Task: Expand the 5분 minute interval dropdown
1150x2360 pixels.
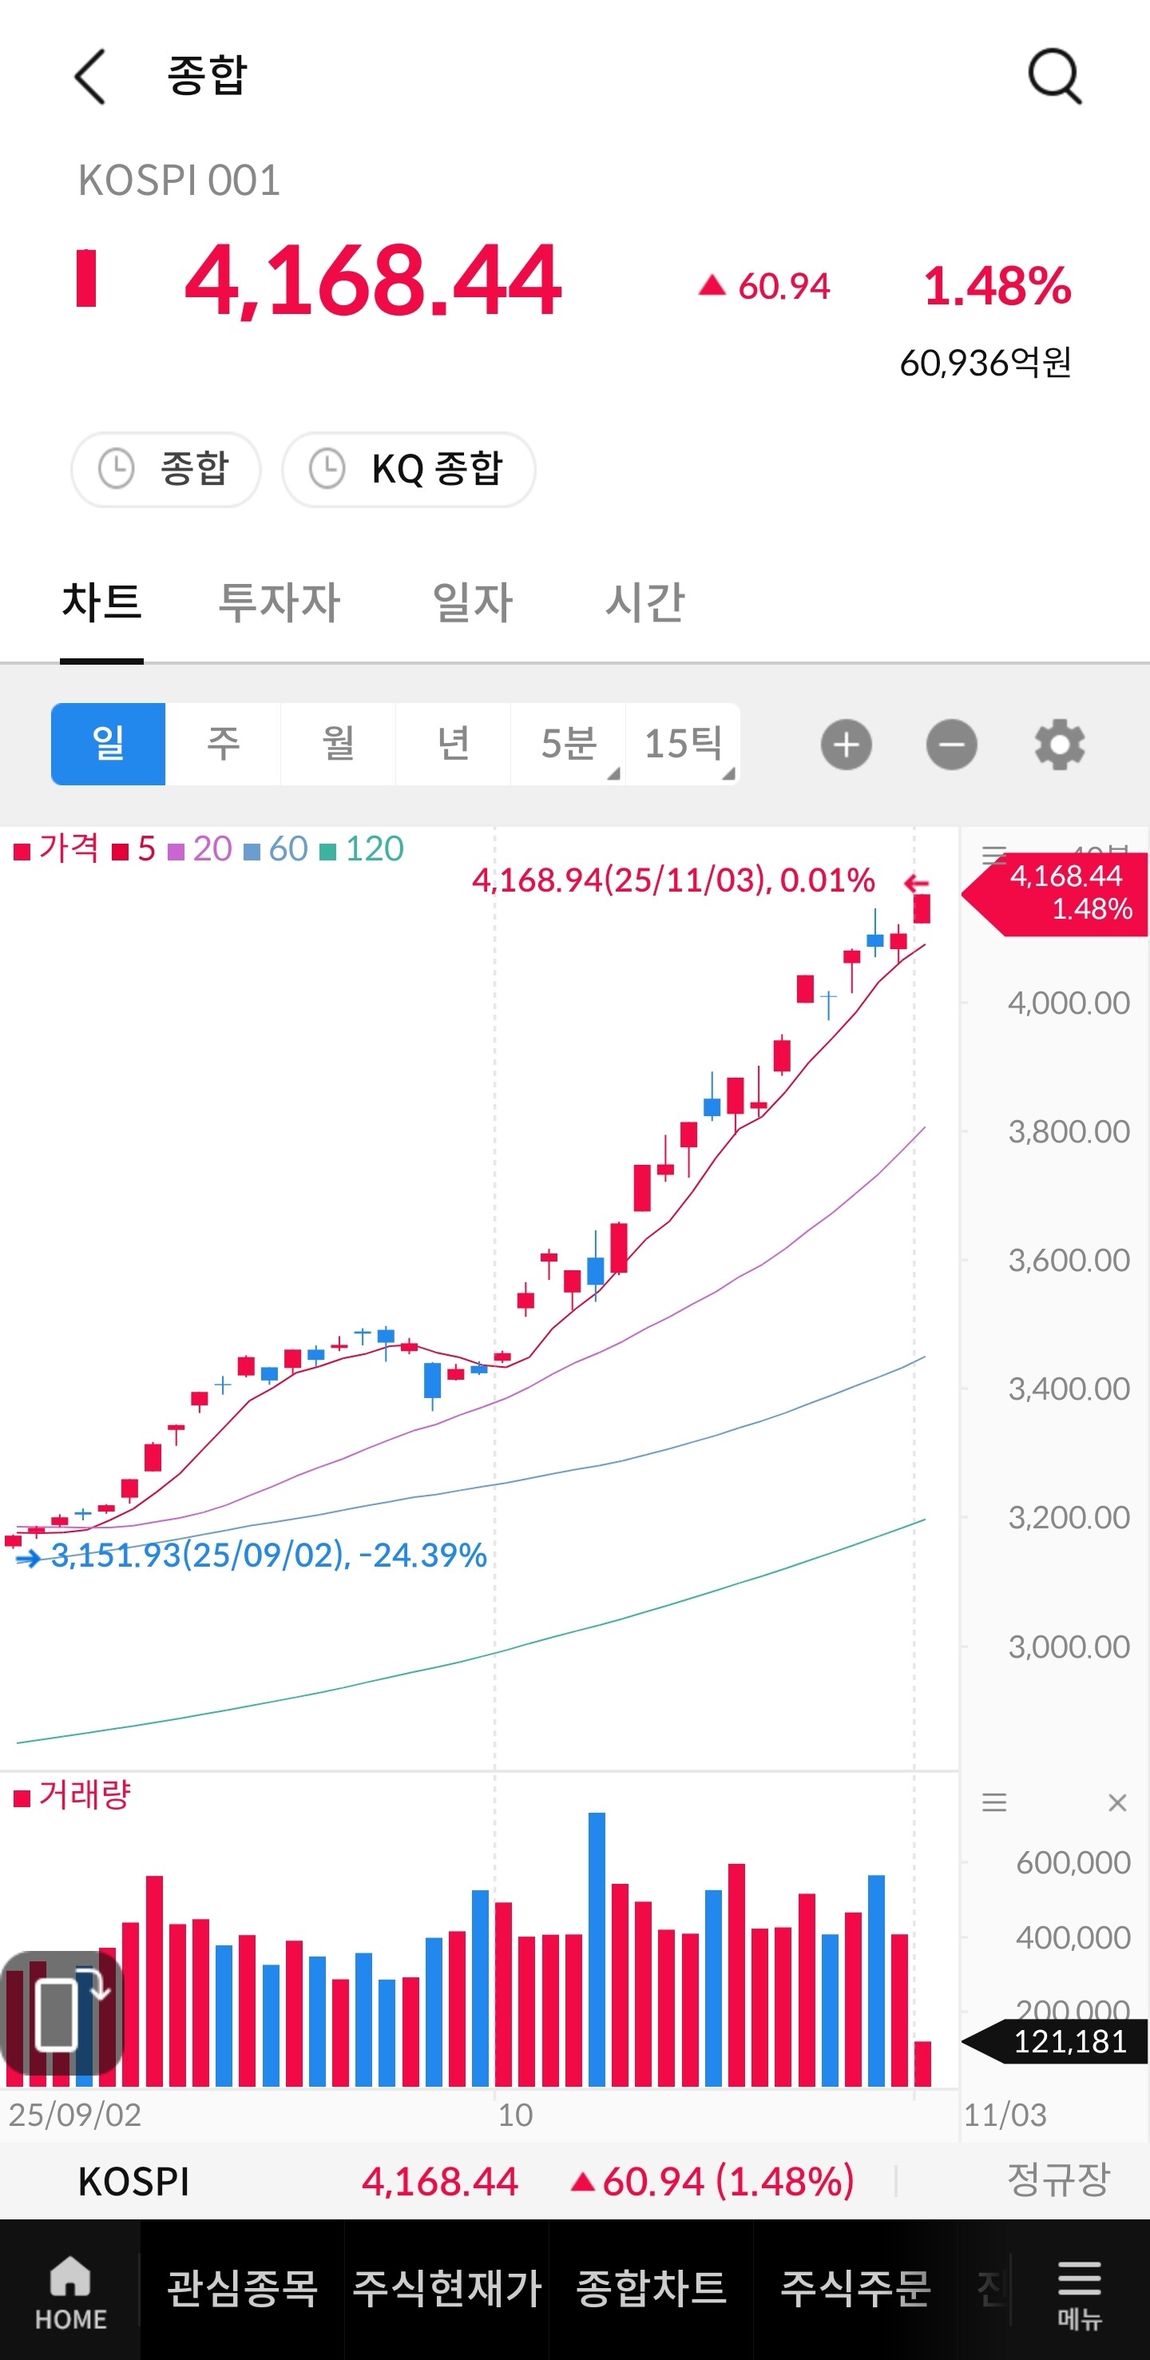Action: click(x=569, y=744)
